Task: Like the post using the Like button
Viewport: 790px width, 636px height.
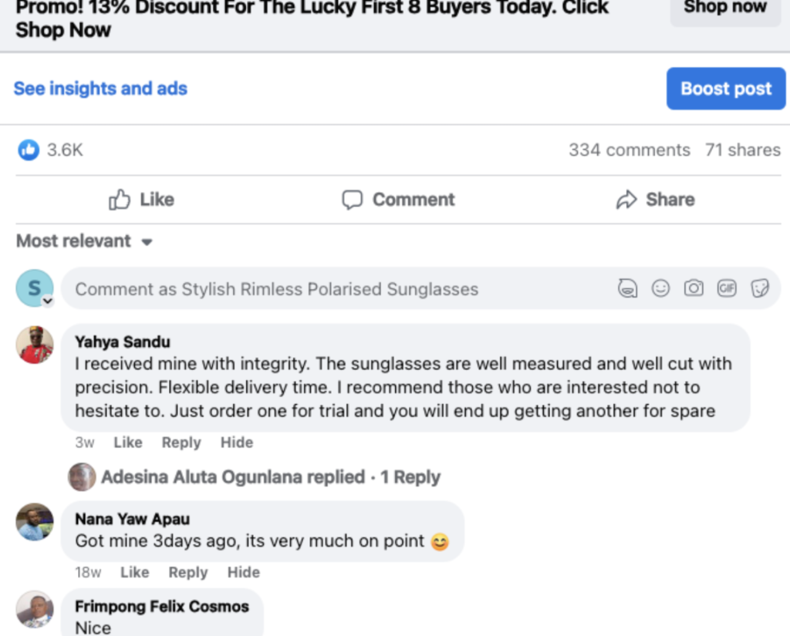Action: (141, 200)
